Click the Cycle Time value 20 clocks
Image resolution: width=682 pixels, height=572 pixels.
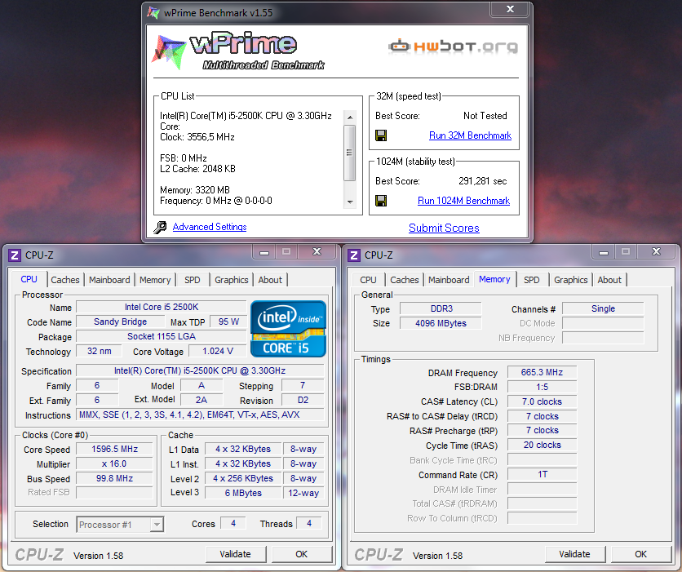[x=542, y=445]
